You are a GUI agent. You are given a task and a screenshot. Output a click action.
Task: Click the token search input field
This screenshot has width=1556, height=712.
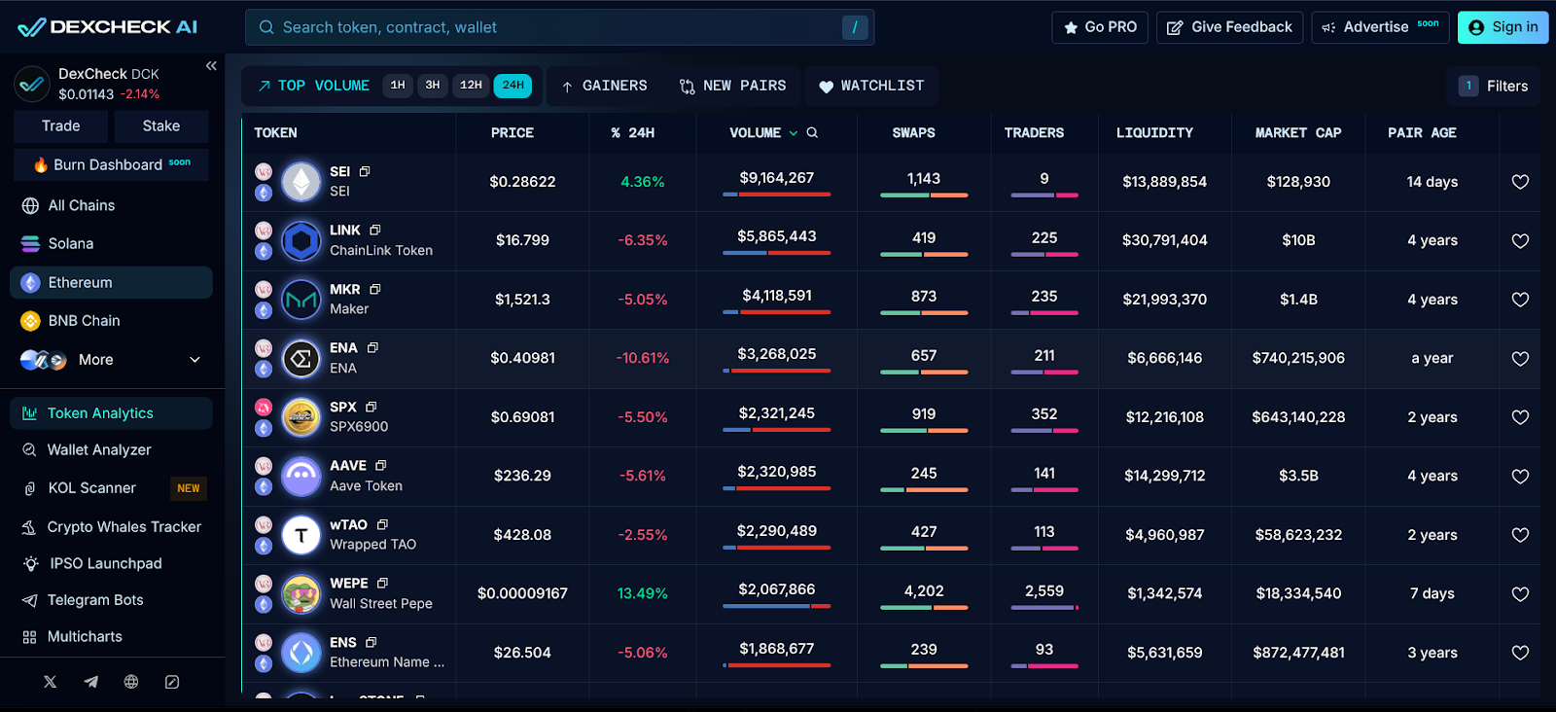pyautogui.click(x=559, y=27)
